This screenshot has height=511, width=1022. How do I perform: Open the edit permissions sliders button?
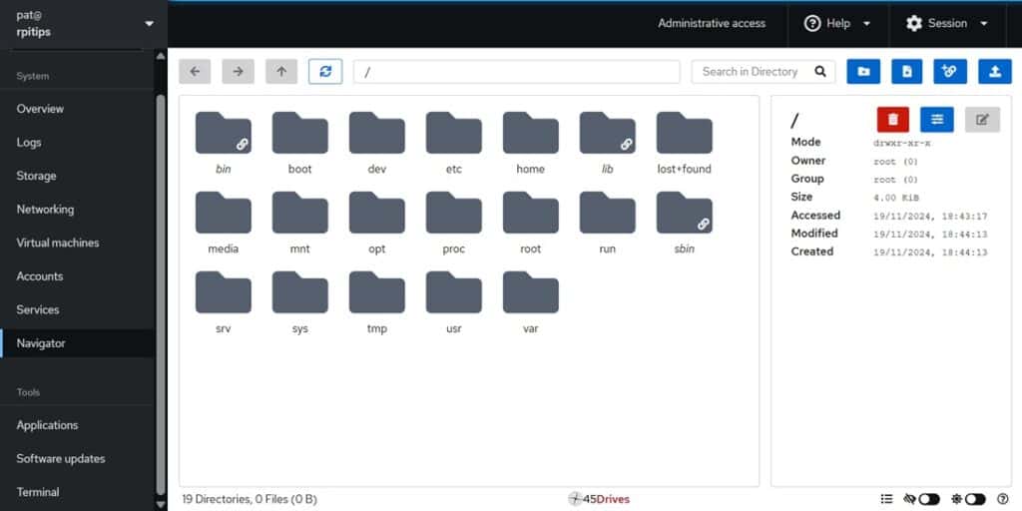point(936,120)
